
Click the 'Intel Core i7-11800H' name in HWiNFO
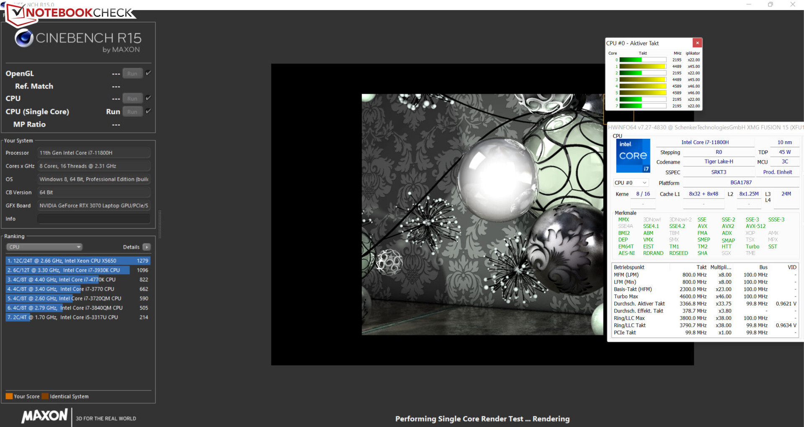coord(705,142)
